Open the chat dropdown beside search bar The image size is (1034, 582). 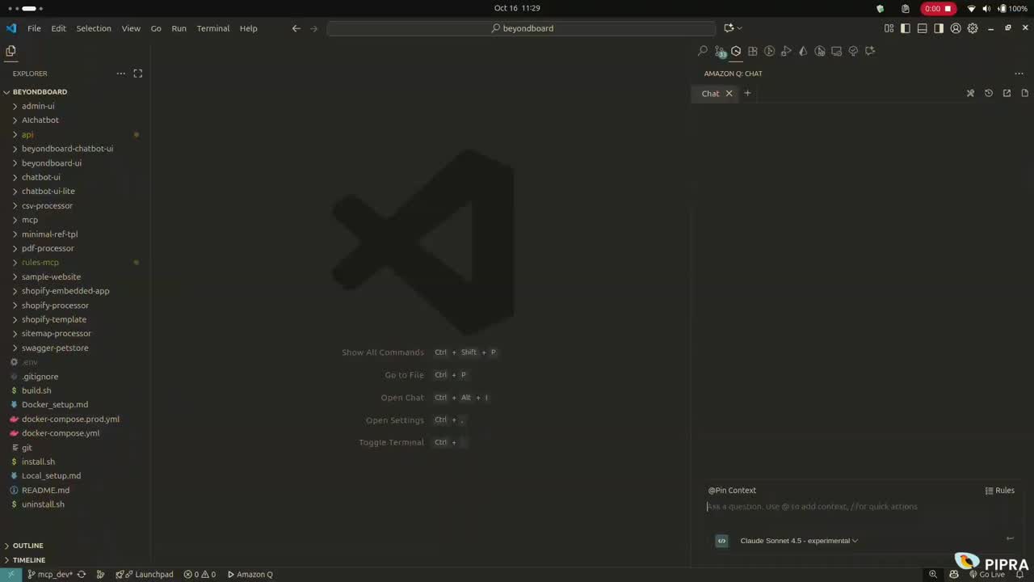pos(739,28)
